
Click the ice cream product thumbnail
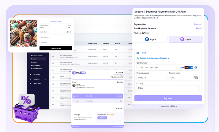click(x=24, y=33)
